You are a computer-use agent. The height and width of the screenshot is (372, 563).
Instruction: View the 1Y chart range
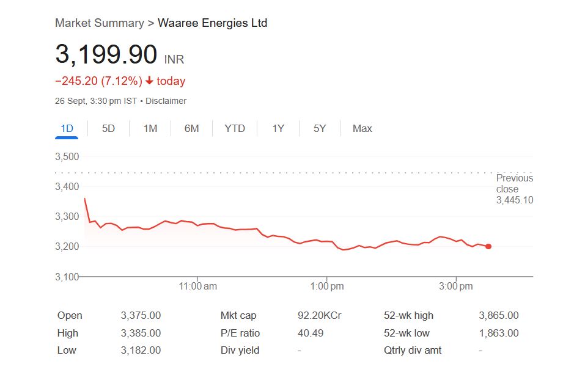[278, 128]
